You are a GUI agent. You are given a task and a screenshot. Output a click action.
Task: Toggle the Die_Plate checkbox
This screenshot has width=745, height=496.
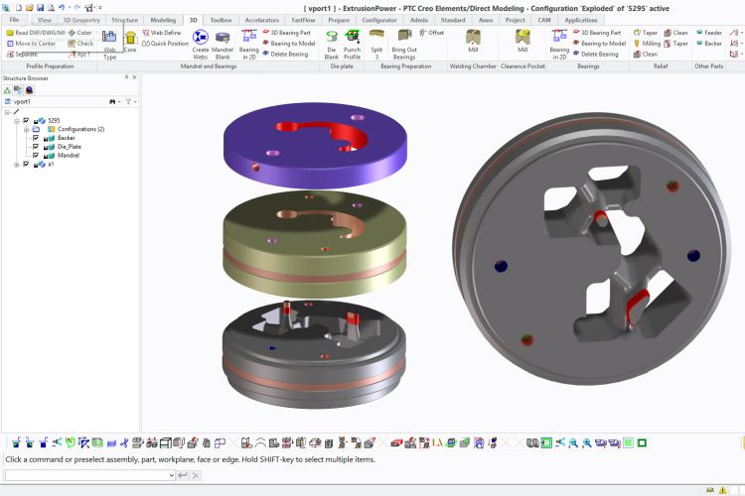click(x=36, y=147)
